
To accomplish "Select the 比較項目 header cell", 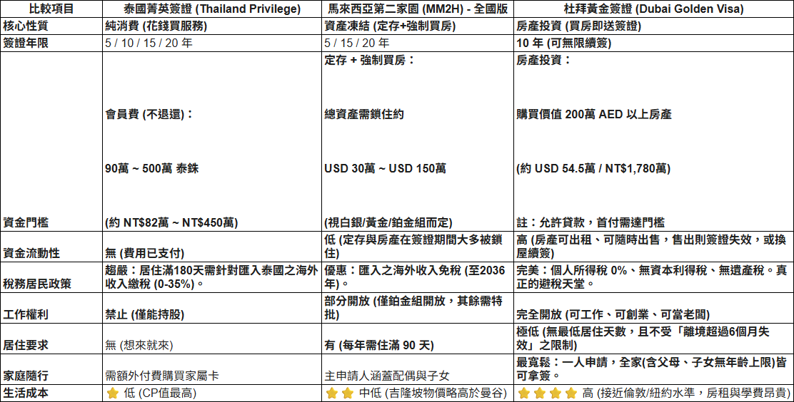I will click(x=51, y=9).
